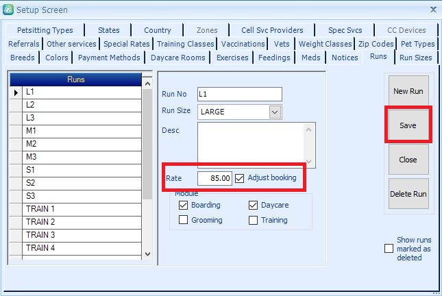
Task: Check the Training module checkbox
Action: point(254,221)
